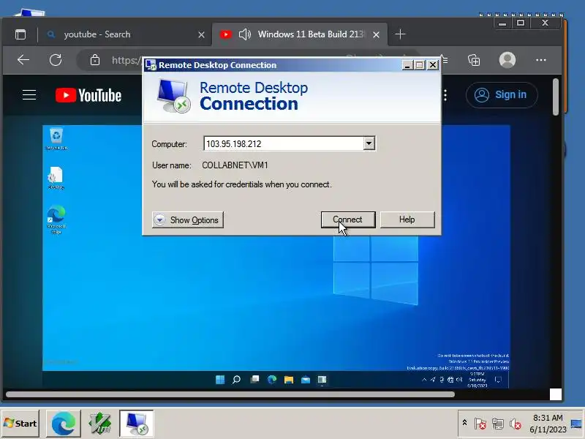Click the network tray icon
The height and width of the screenshot is (439, 585).
click(498, 424)
